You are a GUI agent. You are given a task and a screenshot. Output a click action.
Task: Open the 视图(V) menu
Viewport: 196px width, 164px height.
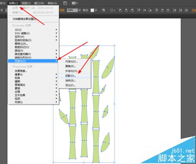[x=26, y=3]
